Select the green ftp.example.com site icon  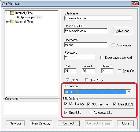point(18,17)
